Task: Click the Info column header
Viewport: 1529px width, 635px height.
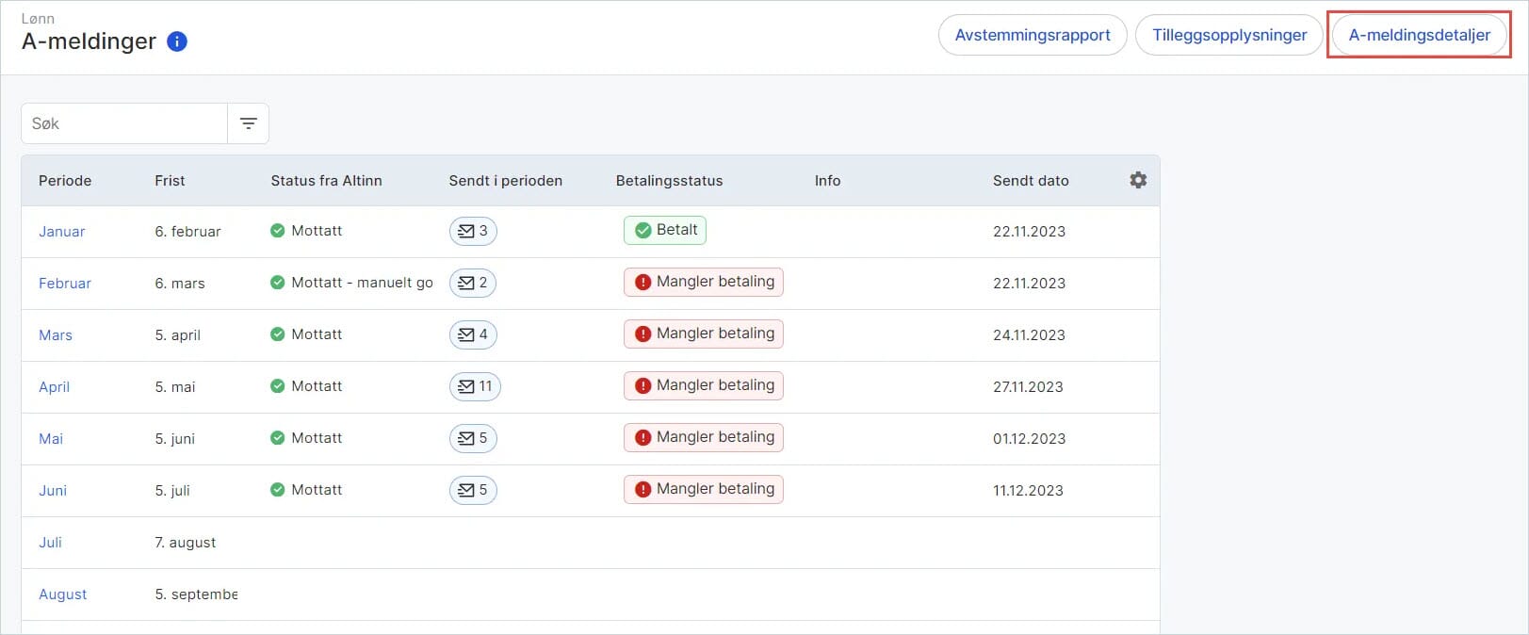Action: tap(827, 181)
